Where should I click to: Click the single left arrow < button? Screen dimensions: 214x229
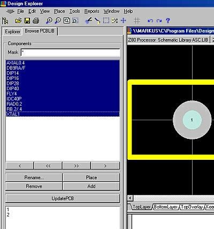pos(20,166)
